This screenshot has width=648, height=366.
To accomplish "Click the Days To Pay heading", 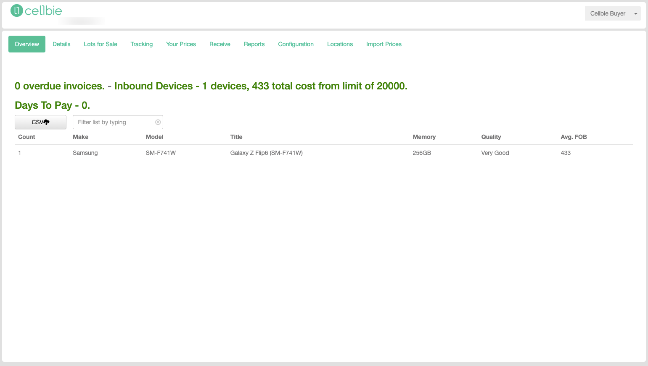I will pos(52,105).
